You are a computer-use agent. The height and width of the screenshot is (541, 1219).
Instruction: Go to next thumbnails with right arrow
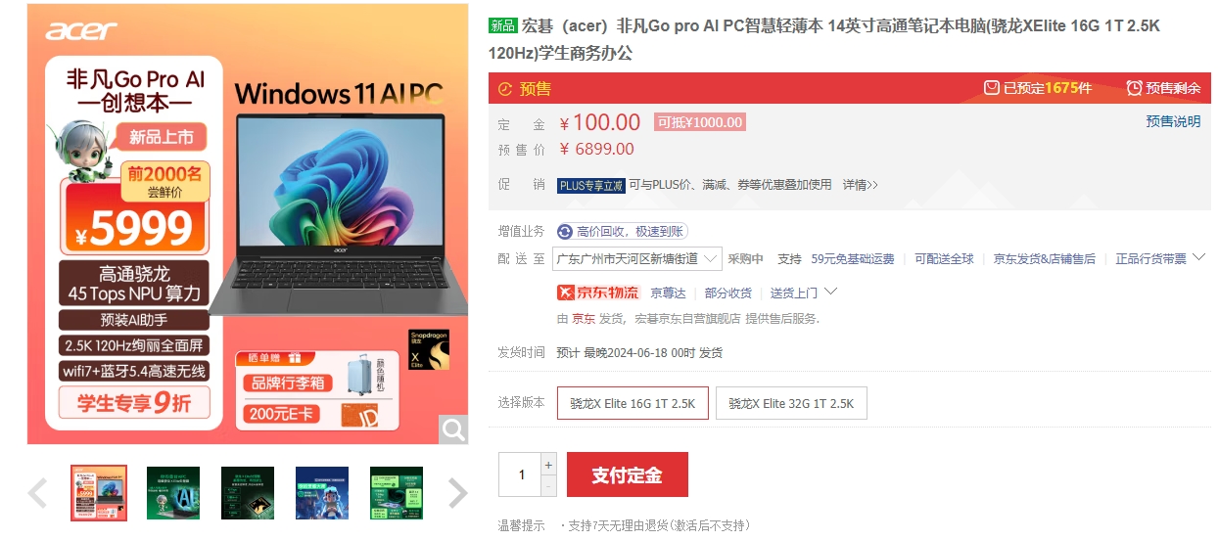[x=457, y=493]
